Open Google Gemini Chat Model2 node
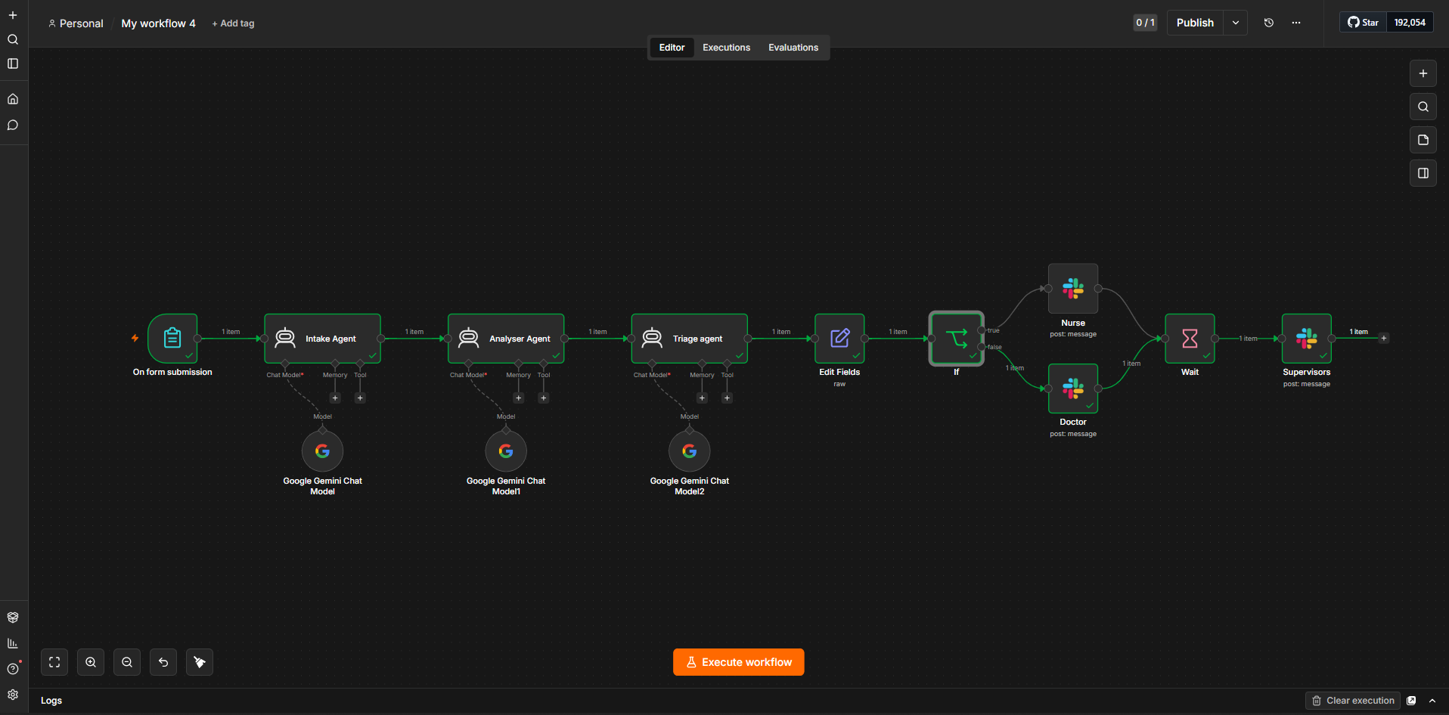This screenshot has width=1449, height=715. tap(690, 451)
